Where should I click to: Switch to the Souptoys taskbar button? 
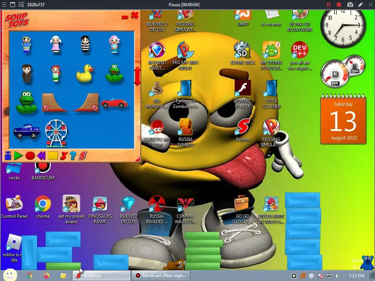pyautogui.click(x=101, y=276)
